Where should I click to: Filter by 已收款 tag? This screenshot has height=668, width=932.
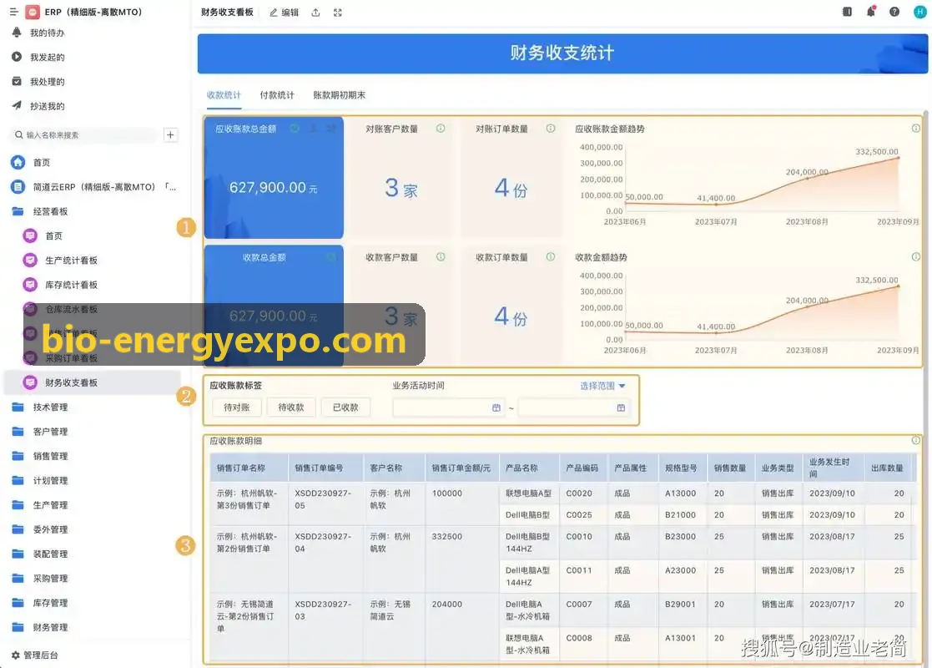pyautogui.click(x=345, y=407)
